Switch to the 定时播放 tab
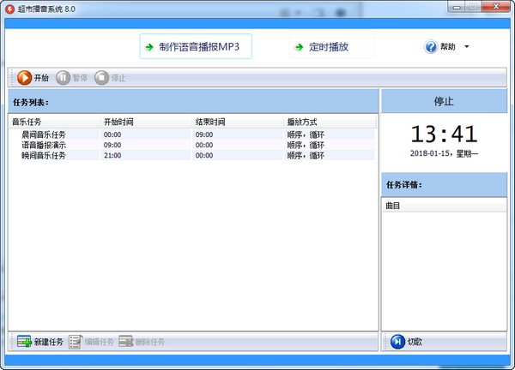Screen dimensions: 515x370 tap(321, 47)
